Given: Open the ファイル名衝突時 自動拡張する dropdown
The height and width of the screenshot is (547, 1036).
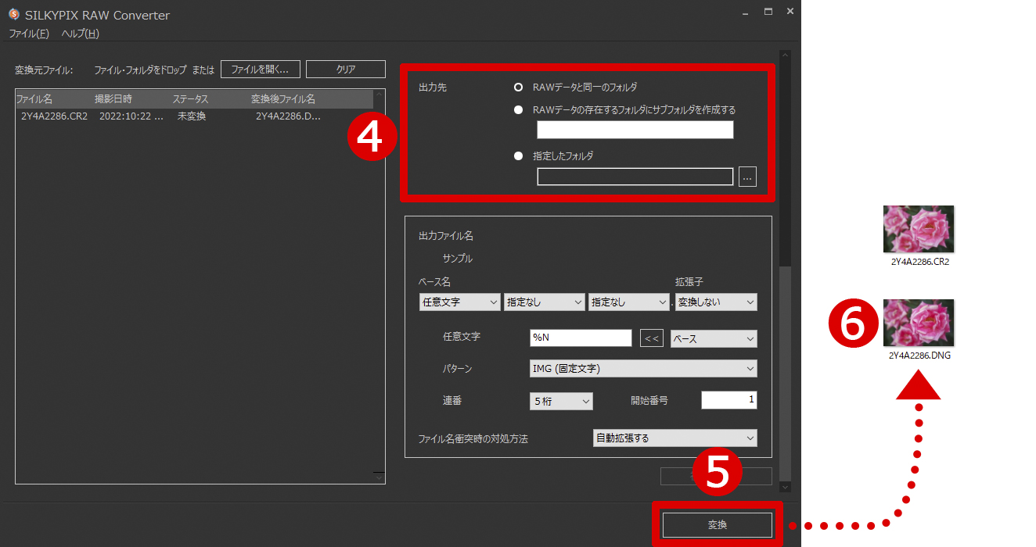Looking at the screenshot, I should [674, 438].
